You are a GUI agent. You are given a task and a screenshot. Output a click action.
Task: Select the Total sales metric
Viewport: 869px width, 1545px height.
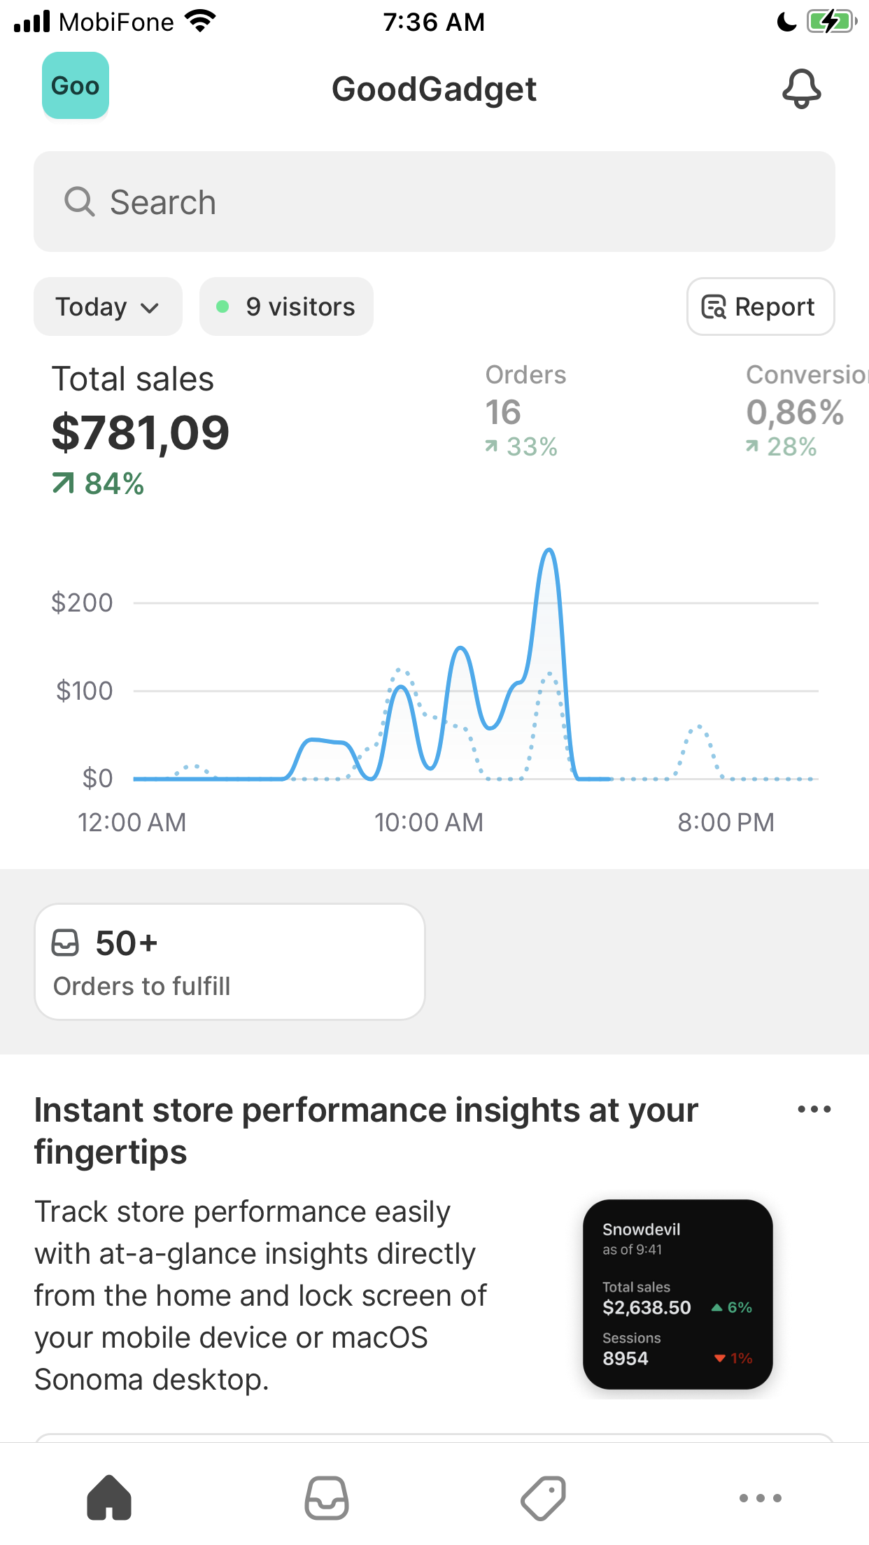tap(141, 429)
